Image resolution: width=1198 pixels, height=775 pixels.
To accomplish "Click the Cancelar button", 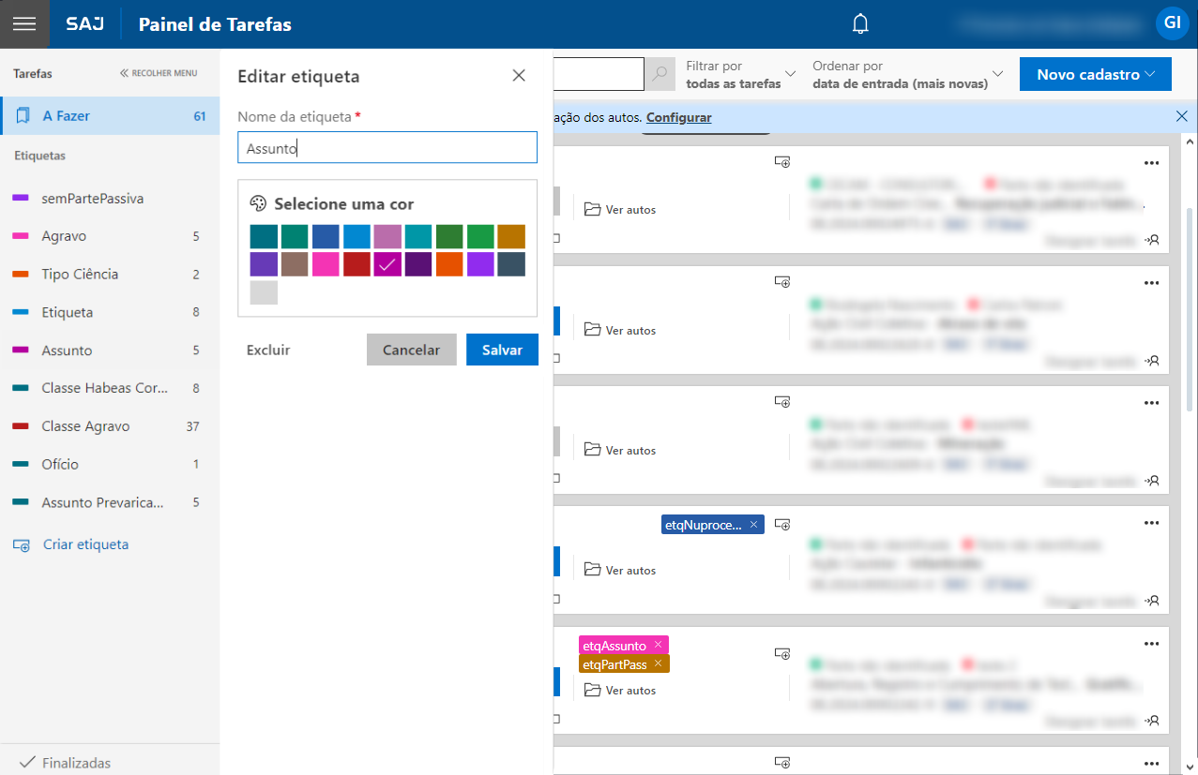I will click(x=411, y=350).
